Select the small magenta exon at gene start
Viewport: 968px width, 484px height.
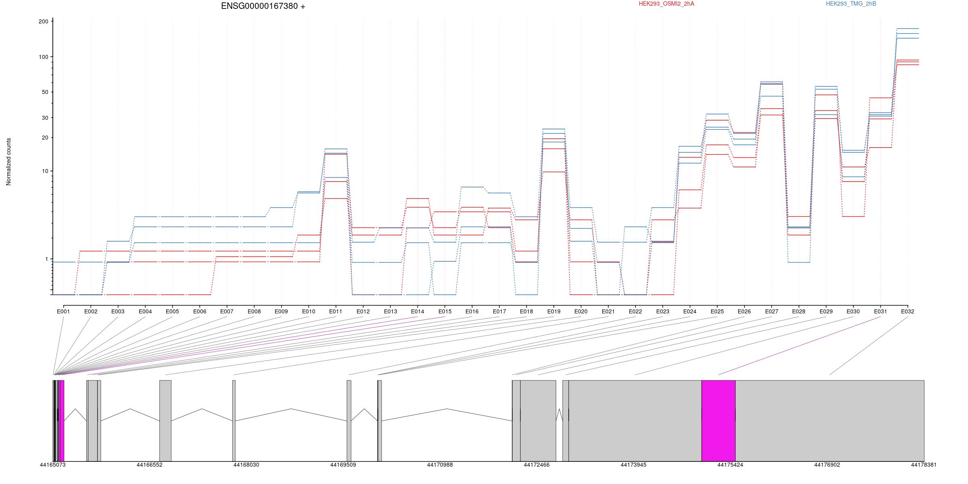62,421
